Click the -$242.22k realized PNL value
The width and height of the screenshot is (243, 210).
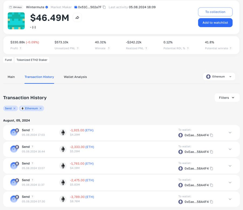(134, 42)
